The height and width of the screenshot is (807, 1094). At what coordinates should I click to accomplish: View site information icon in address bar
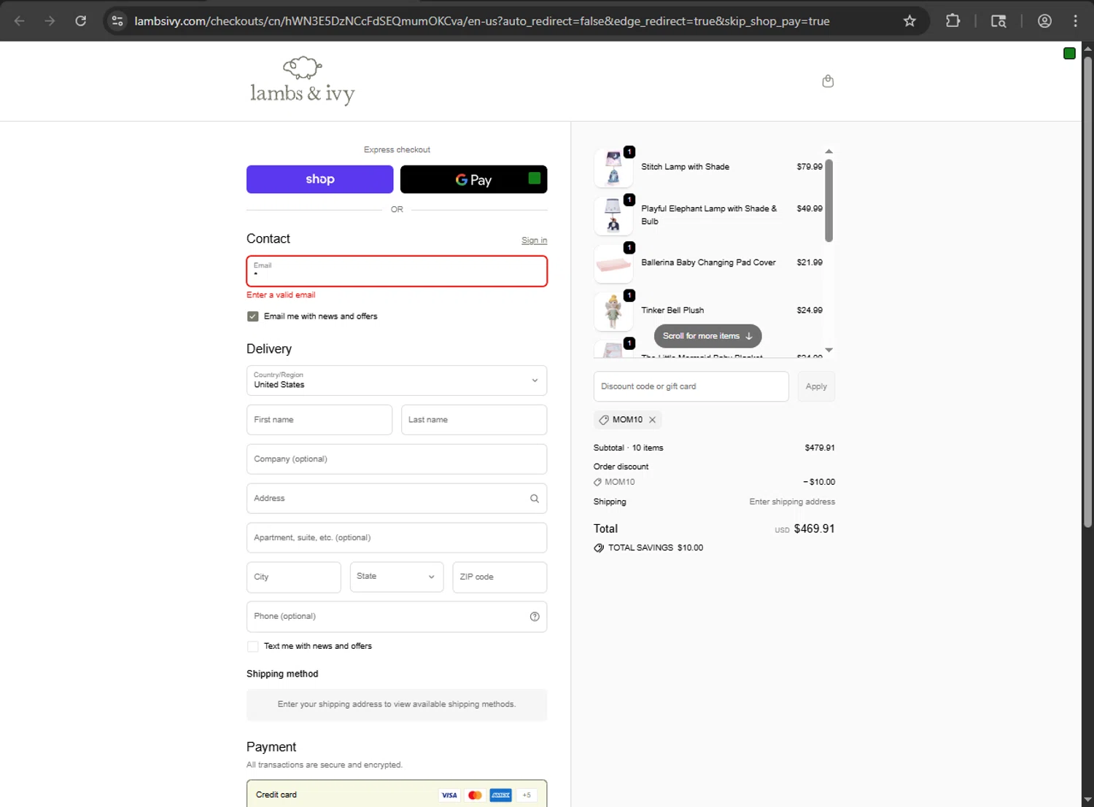tap(117, 21)
